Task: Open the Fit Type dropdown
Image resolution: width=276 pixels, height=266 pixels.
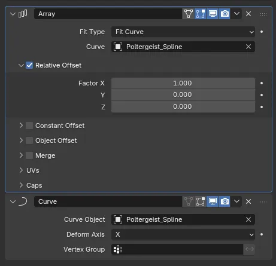Action: pos(183,32)
